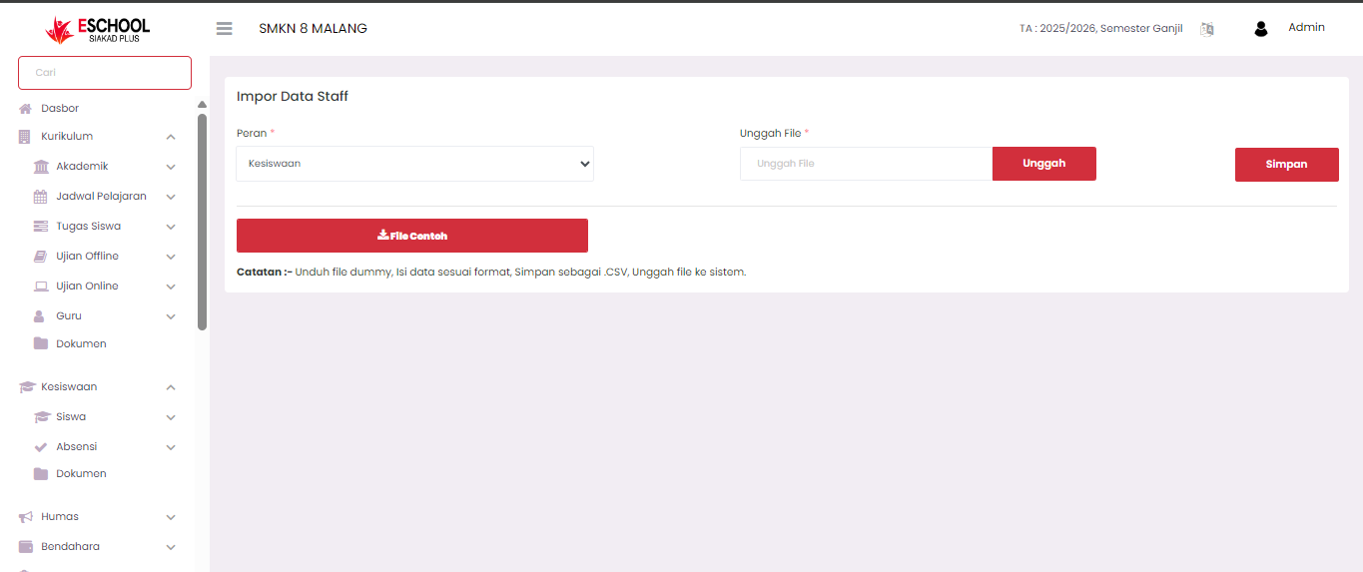The width and height of the screenshot is (1363, 572).
Task: Click the Jadwal Pelajaran calendar icon
Action: pos(41,197)
